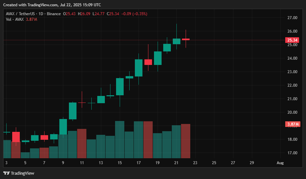Select the AVAX / TetherUS symbol title
The height and width of the screenshot is (179, 306).
pos(20,14)
